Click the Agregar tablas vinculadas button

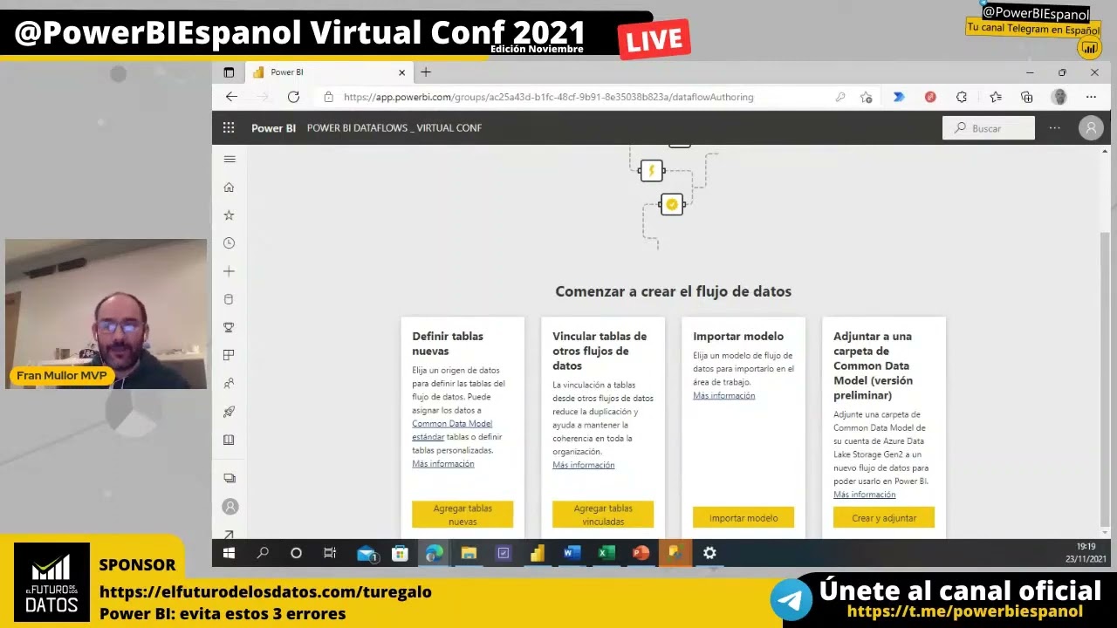pyautogui.click(x=603, y=515)
